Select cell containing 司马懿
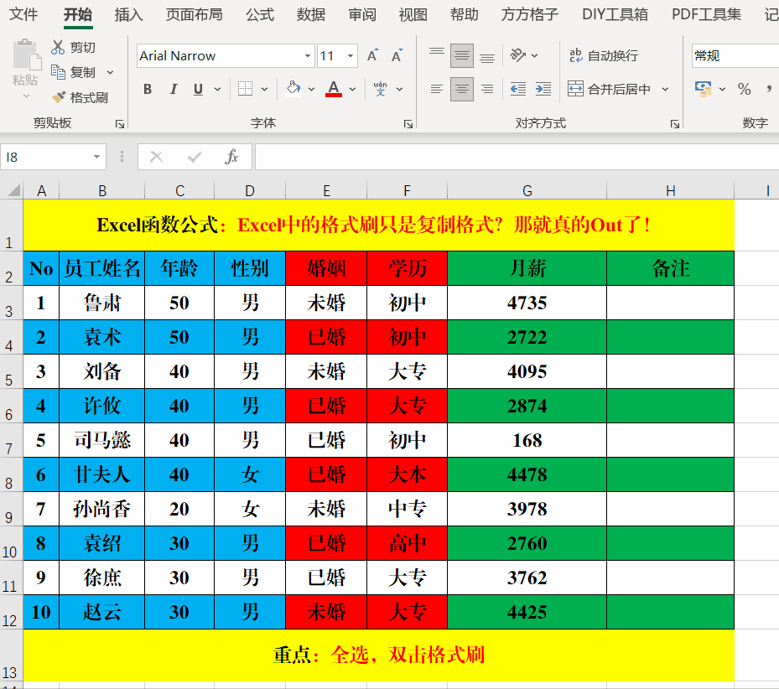This screenshot has height=689, width=779. coord(101,440)
